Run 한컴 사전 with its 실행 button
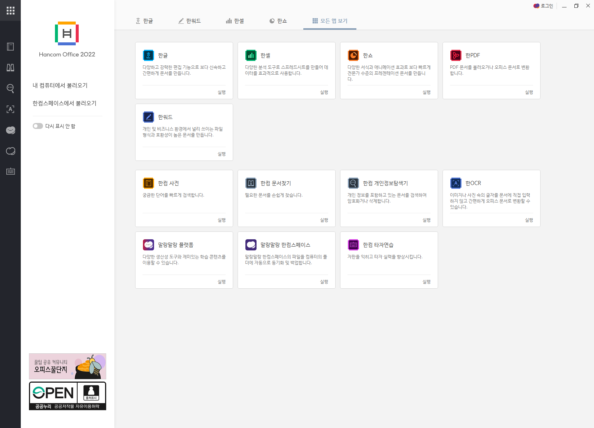The image size is (594, 428). [222, 220]
